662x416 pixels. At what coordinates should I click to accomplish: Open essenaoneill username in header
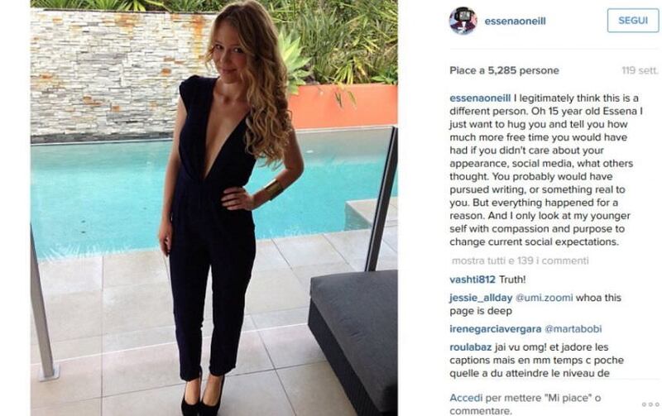(x=515, y=22)
